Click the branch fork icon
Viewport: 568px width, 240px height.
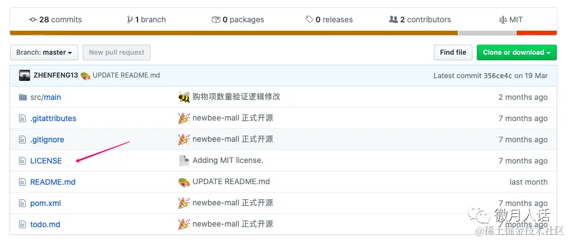130,20
